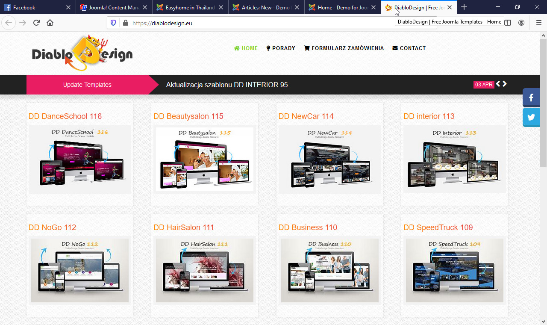
Task: Click the Twitter share sidebar icon
Action: coord(531,117)
